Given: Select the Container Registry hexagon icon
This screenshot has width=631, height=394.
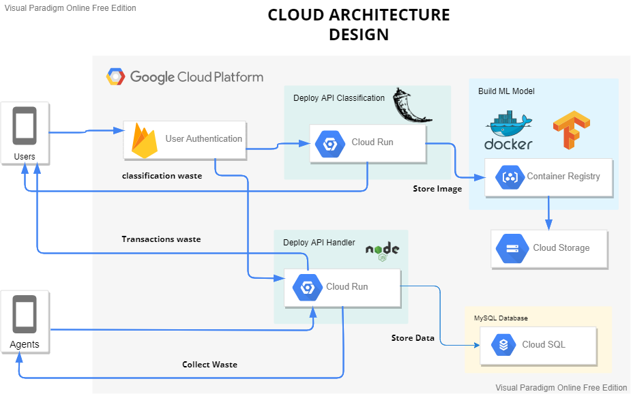Looking at the screenshot, I should coord(510,177).
